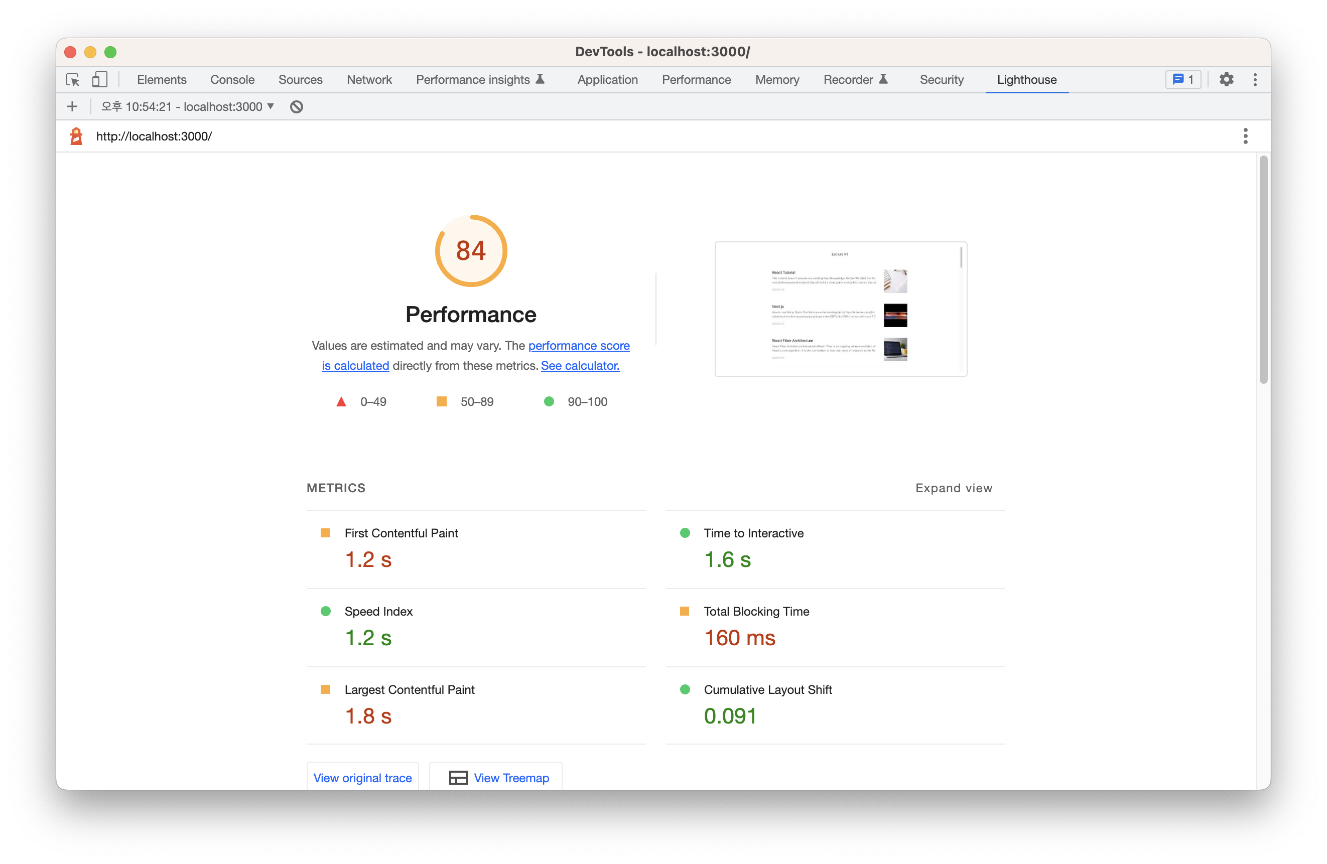The width and height of the screenshot is (1327, 864).
Task: Toggle the device toolbar icon
Action: 100,80
